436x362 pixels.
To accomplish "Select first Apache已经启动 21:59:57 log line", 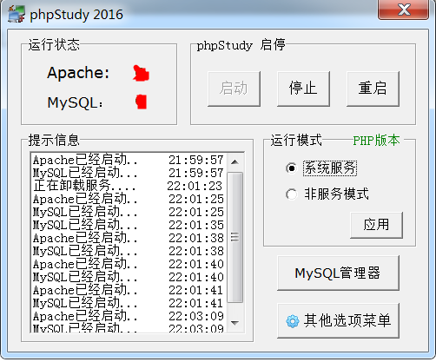I will [x=129, y=160].
